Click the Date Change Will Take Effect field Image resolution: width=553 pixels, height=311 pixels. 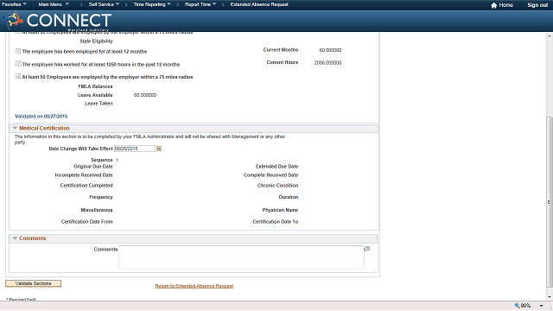pos(135,149)
